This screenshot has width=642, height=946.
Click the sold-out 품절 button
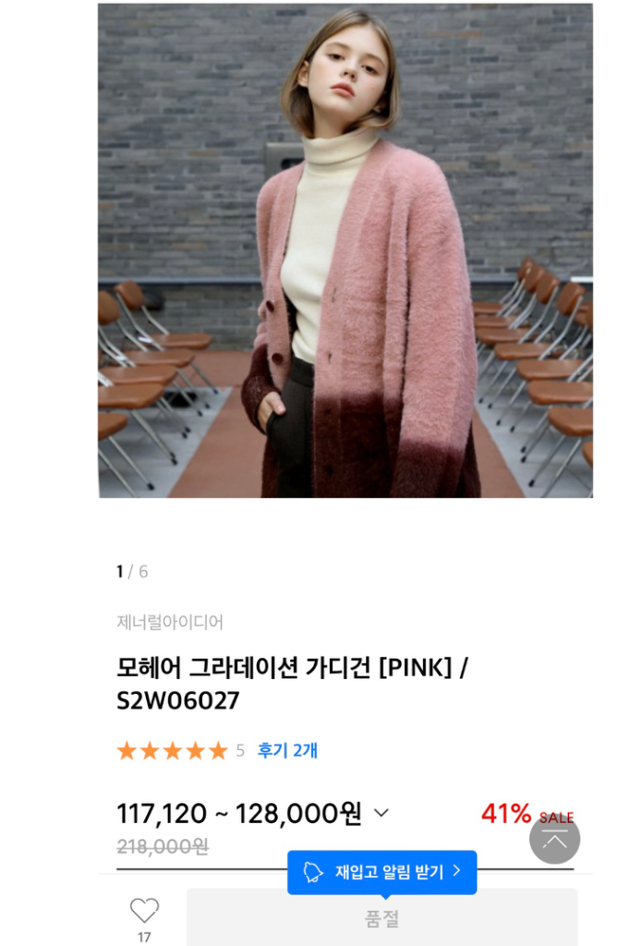(382, 917)
